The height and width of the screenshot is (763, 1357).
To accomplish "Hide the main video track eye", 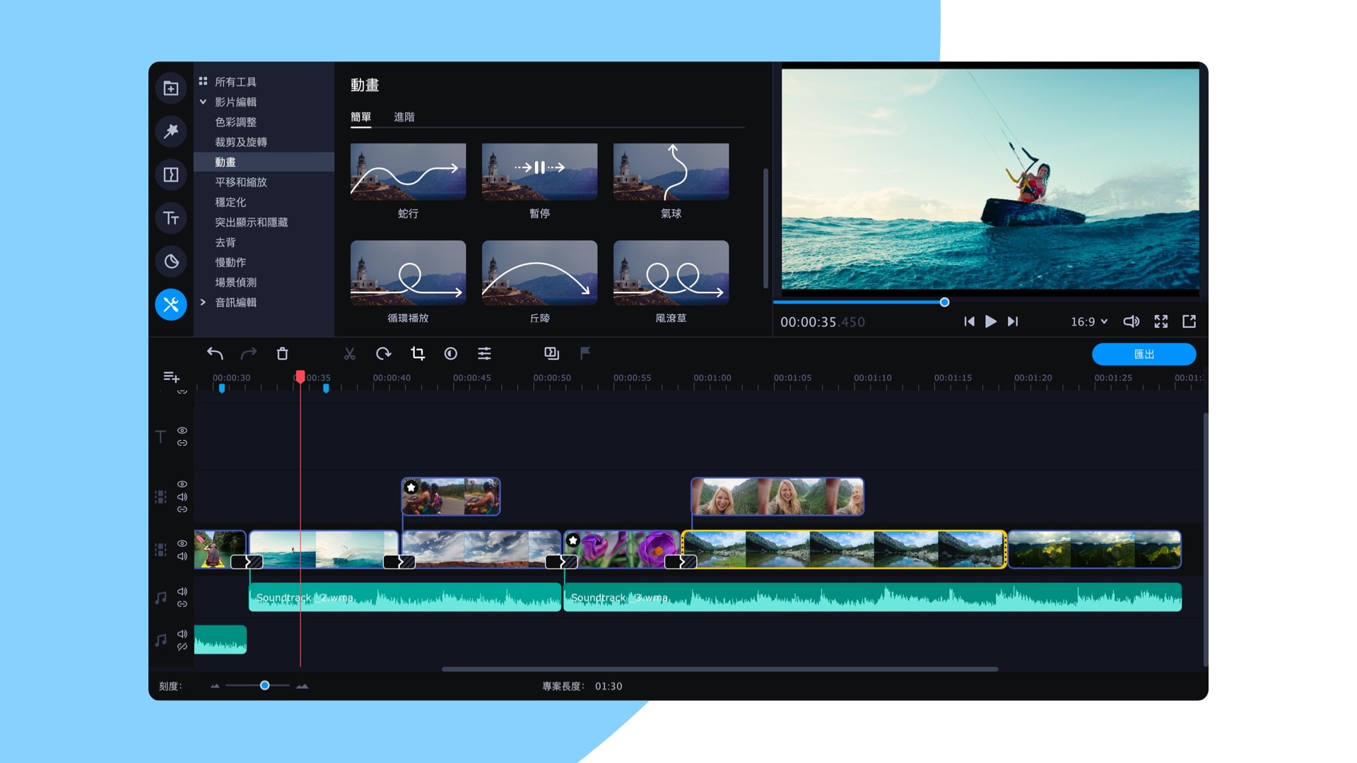I will [182, 543].
